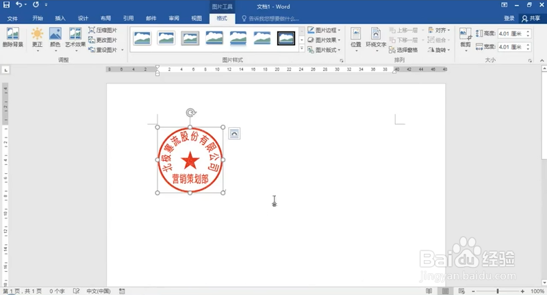Click 中文(中国) language in status bar
The image size is (547, 295).
[99, 291]
